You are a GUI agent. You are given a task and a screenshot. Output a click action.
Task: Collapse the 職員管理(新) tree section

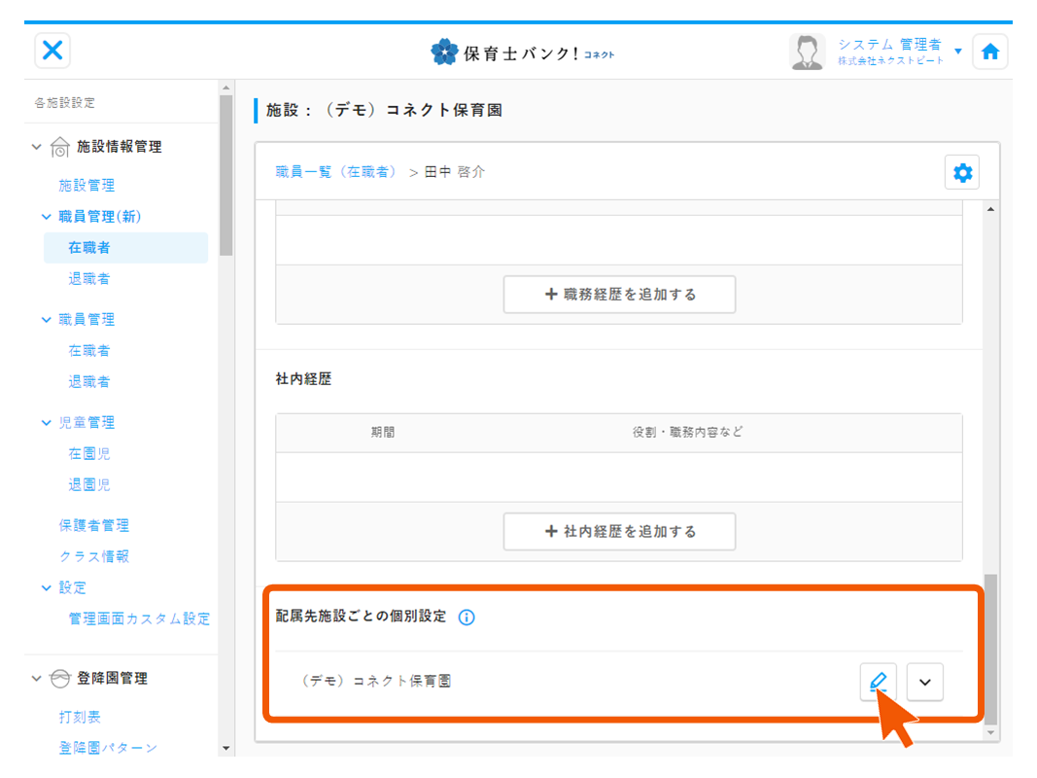(46, 217)
